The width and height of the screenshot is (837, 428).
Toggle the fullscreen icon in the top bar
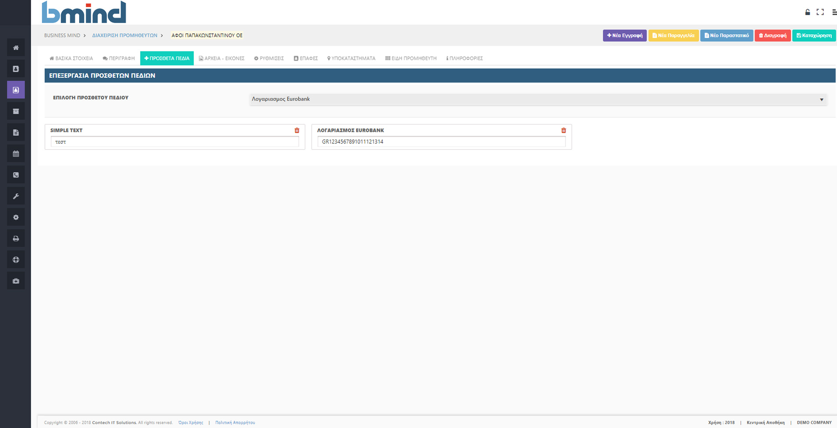[x=820, y=12]
